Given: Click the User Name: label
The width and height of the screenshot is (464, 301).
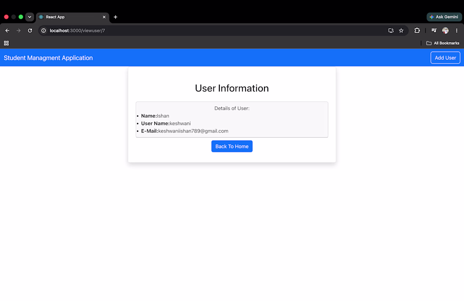Looking at the screenshot, I should tap(155, 123).
